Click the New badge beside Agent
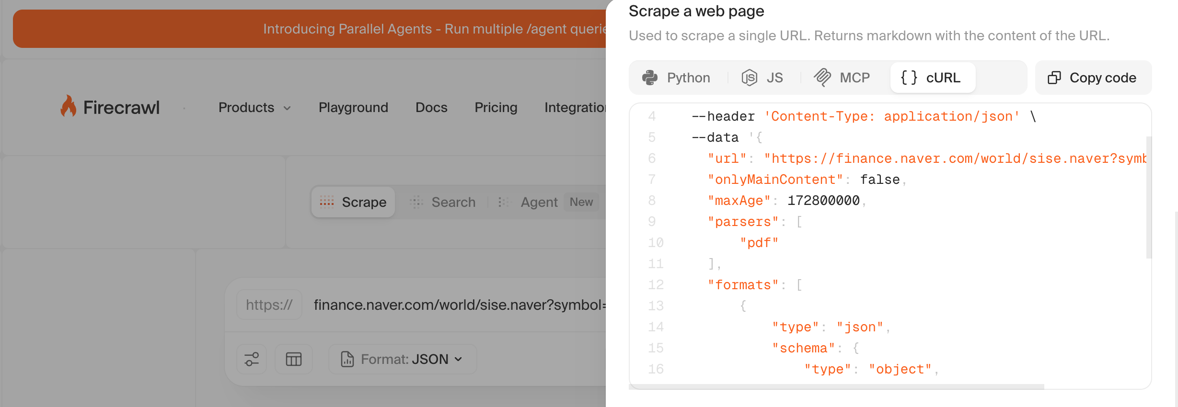 [x=581, y=202]
